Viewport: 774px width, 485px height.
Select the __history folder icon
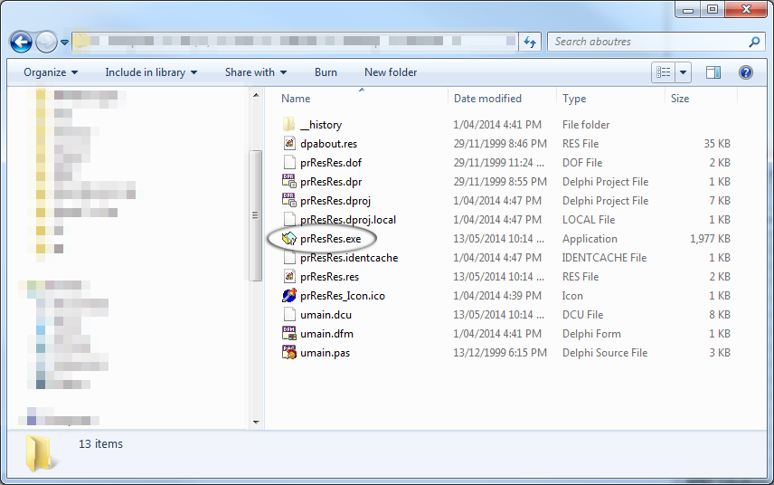tap(288, 125)
